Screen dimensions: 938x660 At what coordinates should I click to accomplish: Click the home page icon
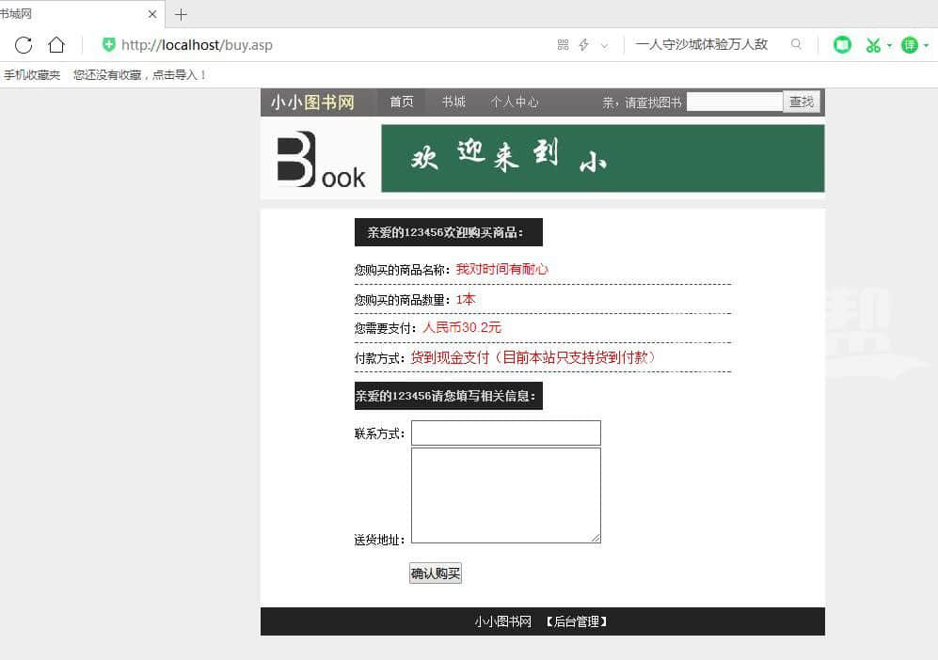[56, 45]
